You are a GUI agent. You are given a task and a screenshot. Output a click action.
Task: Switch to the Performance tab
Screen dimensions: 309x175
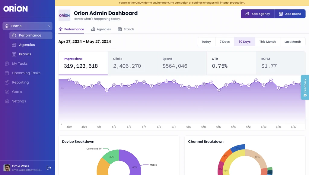click(x=71, y=29)
